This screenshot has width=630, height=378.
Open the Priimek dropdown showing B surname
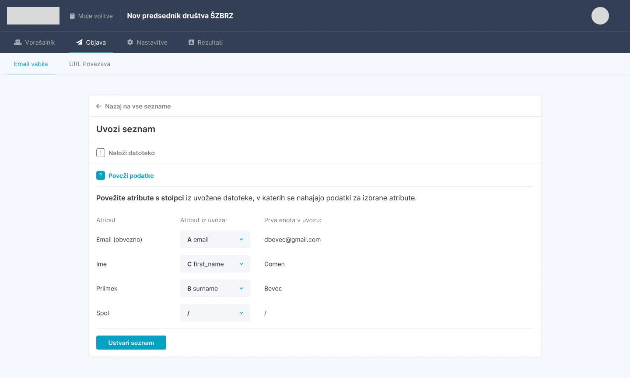[x=215, y=288]
